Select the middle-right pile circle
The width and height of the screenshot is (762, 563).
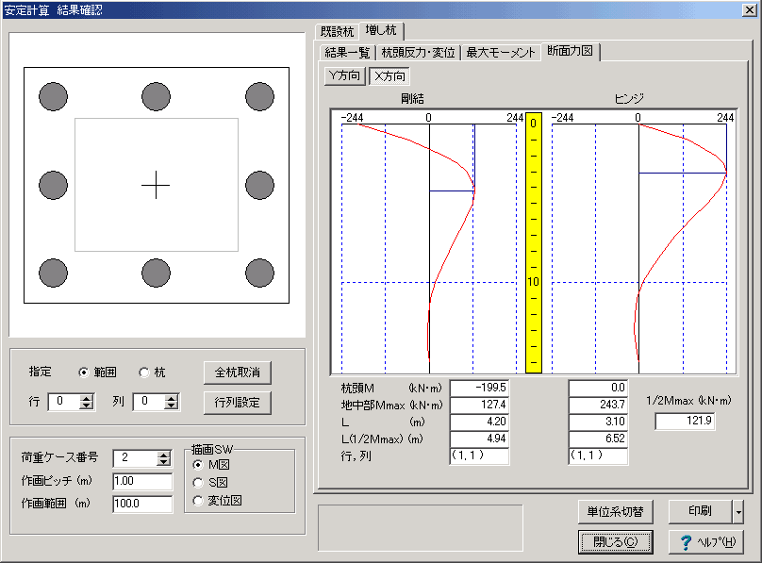tap(259, 185)
